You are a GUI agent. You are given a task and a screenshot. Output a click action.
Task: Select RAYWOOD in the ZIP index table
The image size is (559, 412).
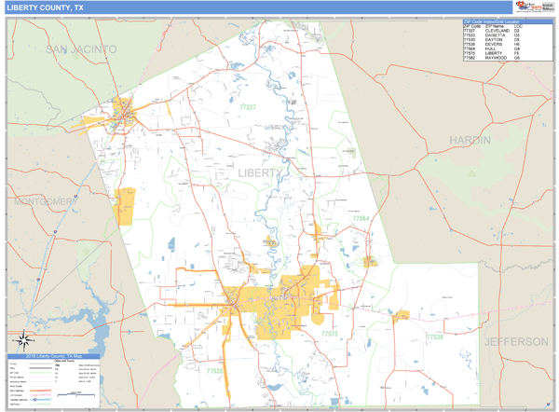point(496,58)
